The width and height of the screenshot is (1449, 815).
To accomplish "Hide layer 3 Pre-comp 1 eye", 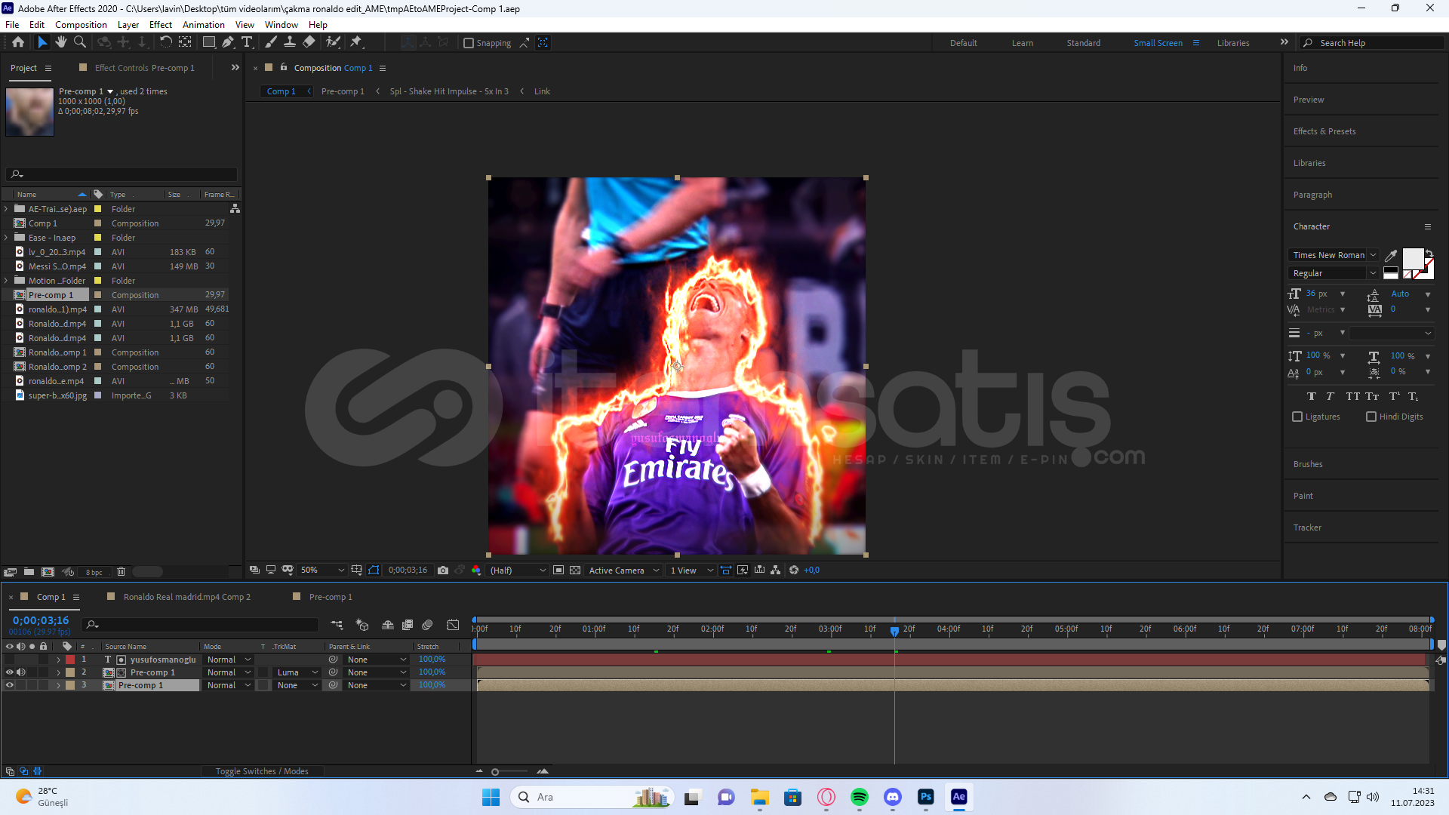I will click(10, 685).
